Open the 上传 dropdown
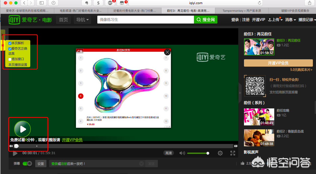The image size is (316, 174). [275, 20]
